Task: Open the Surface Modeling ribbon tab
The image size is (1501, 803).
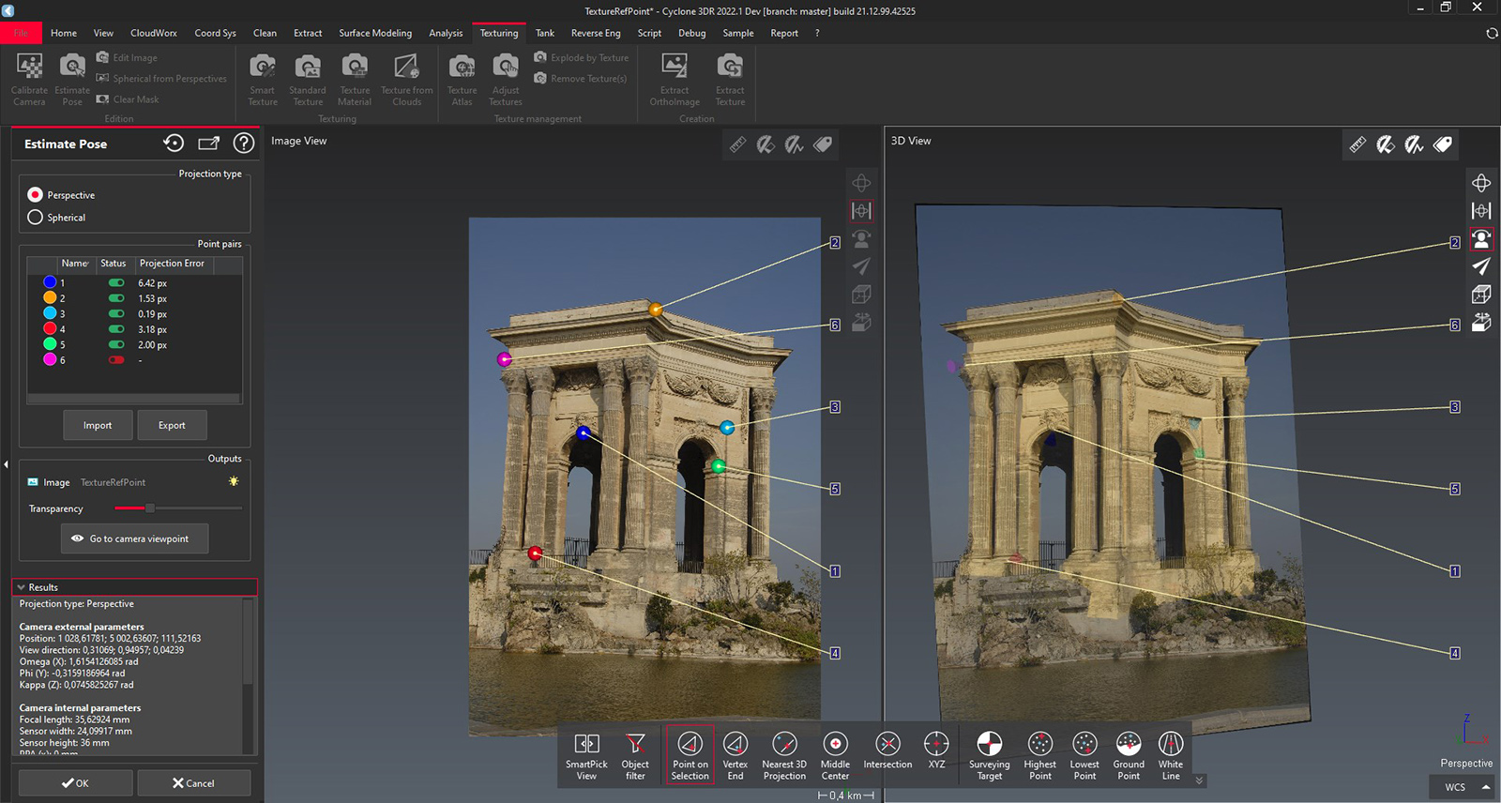Action: tap(375, 33)
